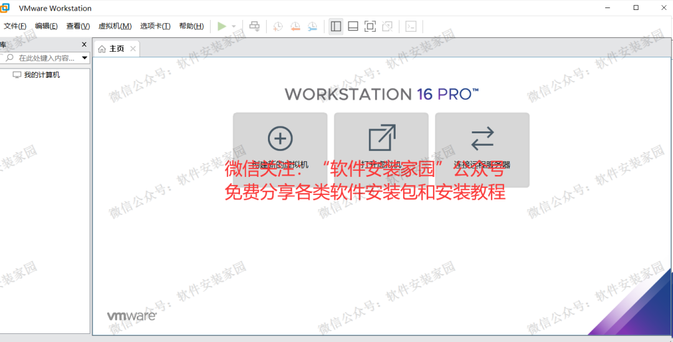Click the Unity mode toolbar icon
The height and width of the screenshot is (342, 673).
(x=387, y=26)
